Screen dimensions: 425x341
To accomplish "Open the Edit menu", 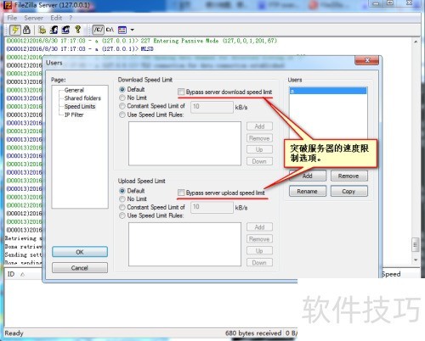I will 56,18.
